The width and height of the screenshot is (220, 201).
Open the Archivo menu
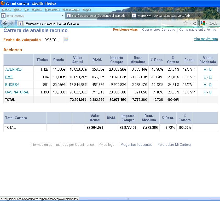tap(6, 9)
